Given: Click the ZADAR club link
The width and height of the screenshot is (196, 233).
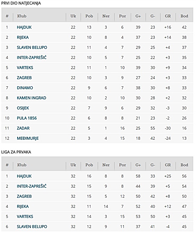Looking at the screenshot, I should click(x=23, y=128).
